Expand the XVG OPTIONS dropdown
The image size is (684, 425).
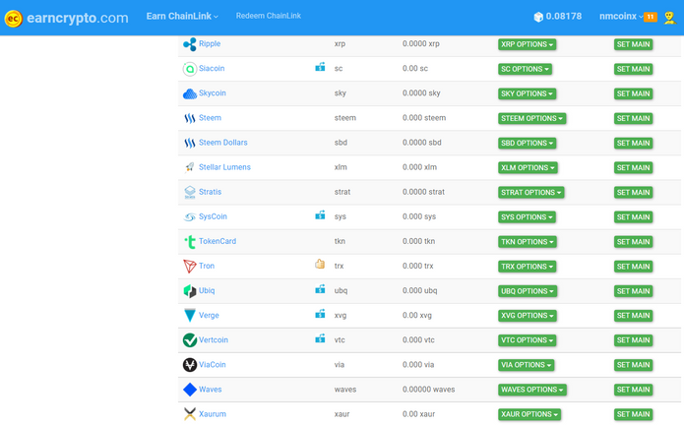click(x=527, y=316)
